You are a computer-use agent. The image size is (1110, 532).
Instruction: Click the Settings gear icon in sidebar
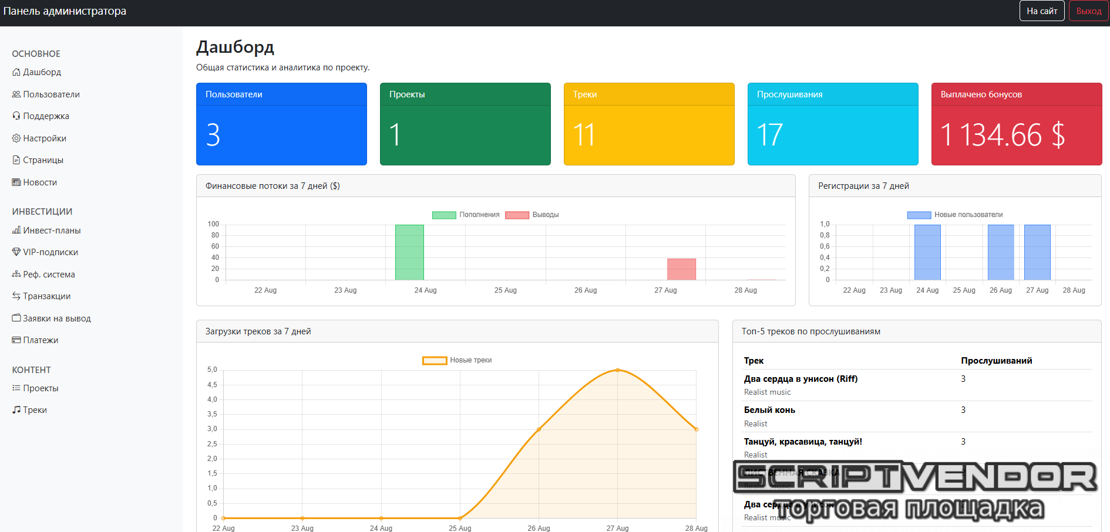[x=16, y=138]
